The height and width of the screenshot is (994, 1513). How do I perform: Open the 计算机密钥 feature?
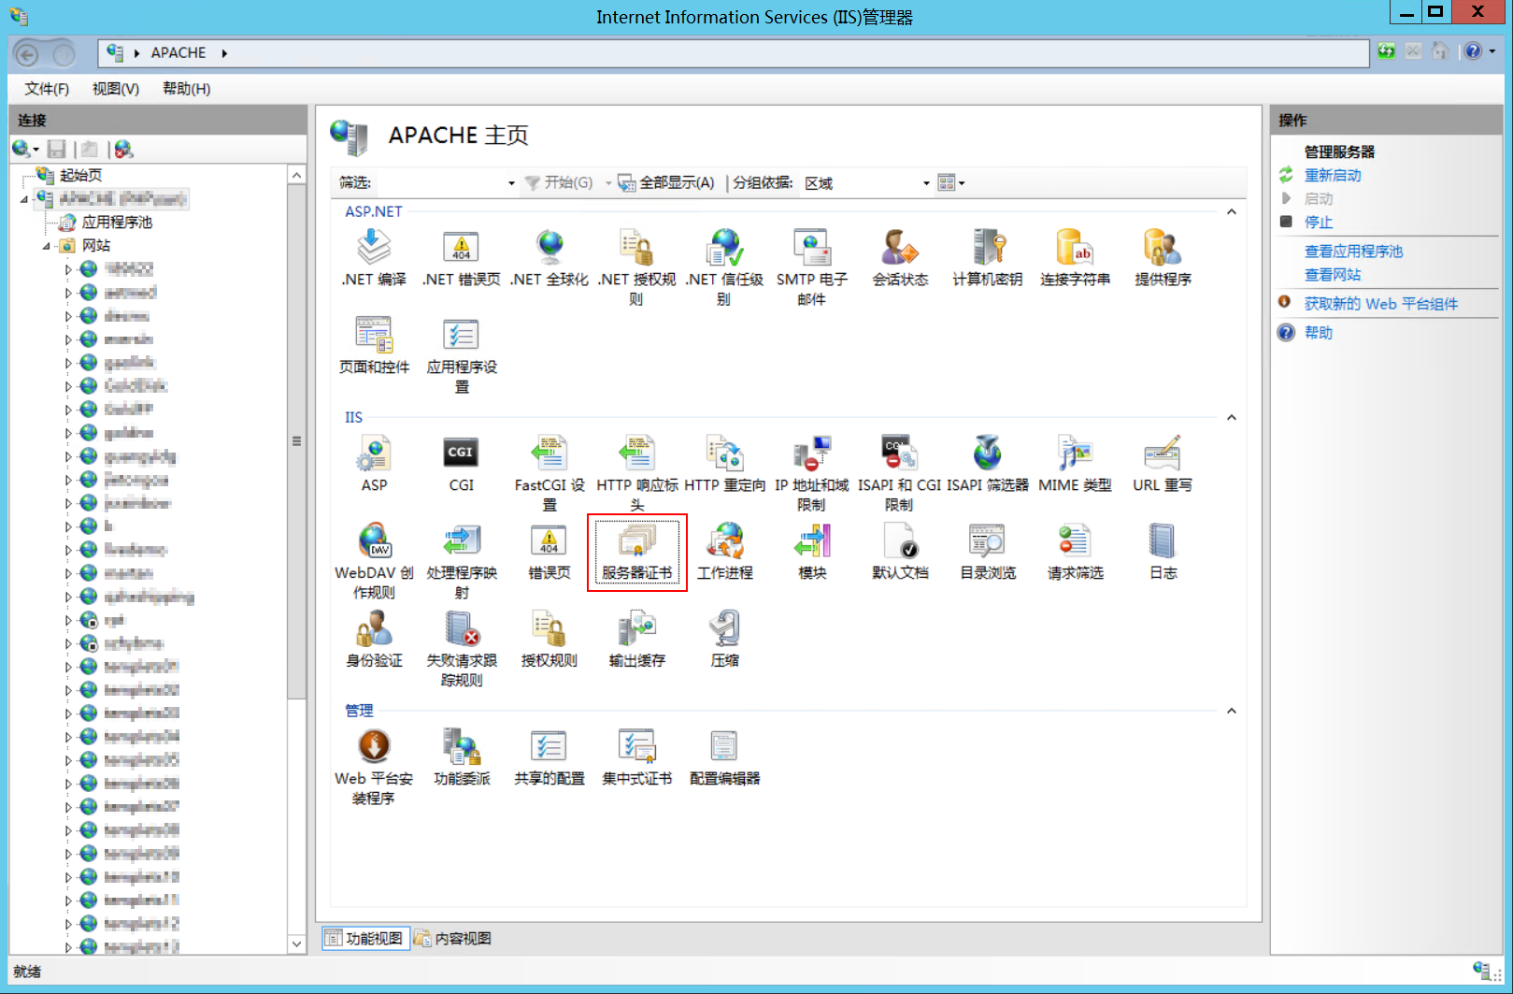tap(988, 258)
